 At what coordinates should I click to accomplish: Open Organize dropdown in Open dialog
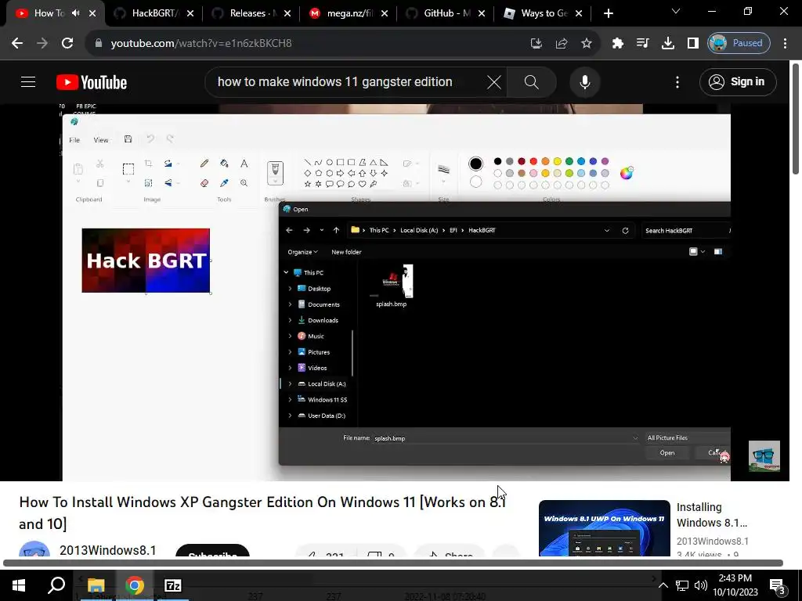pyautogui.click(x=302, y=252)
